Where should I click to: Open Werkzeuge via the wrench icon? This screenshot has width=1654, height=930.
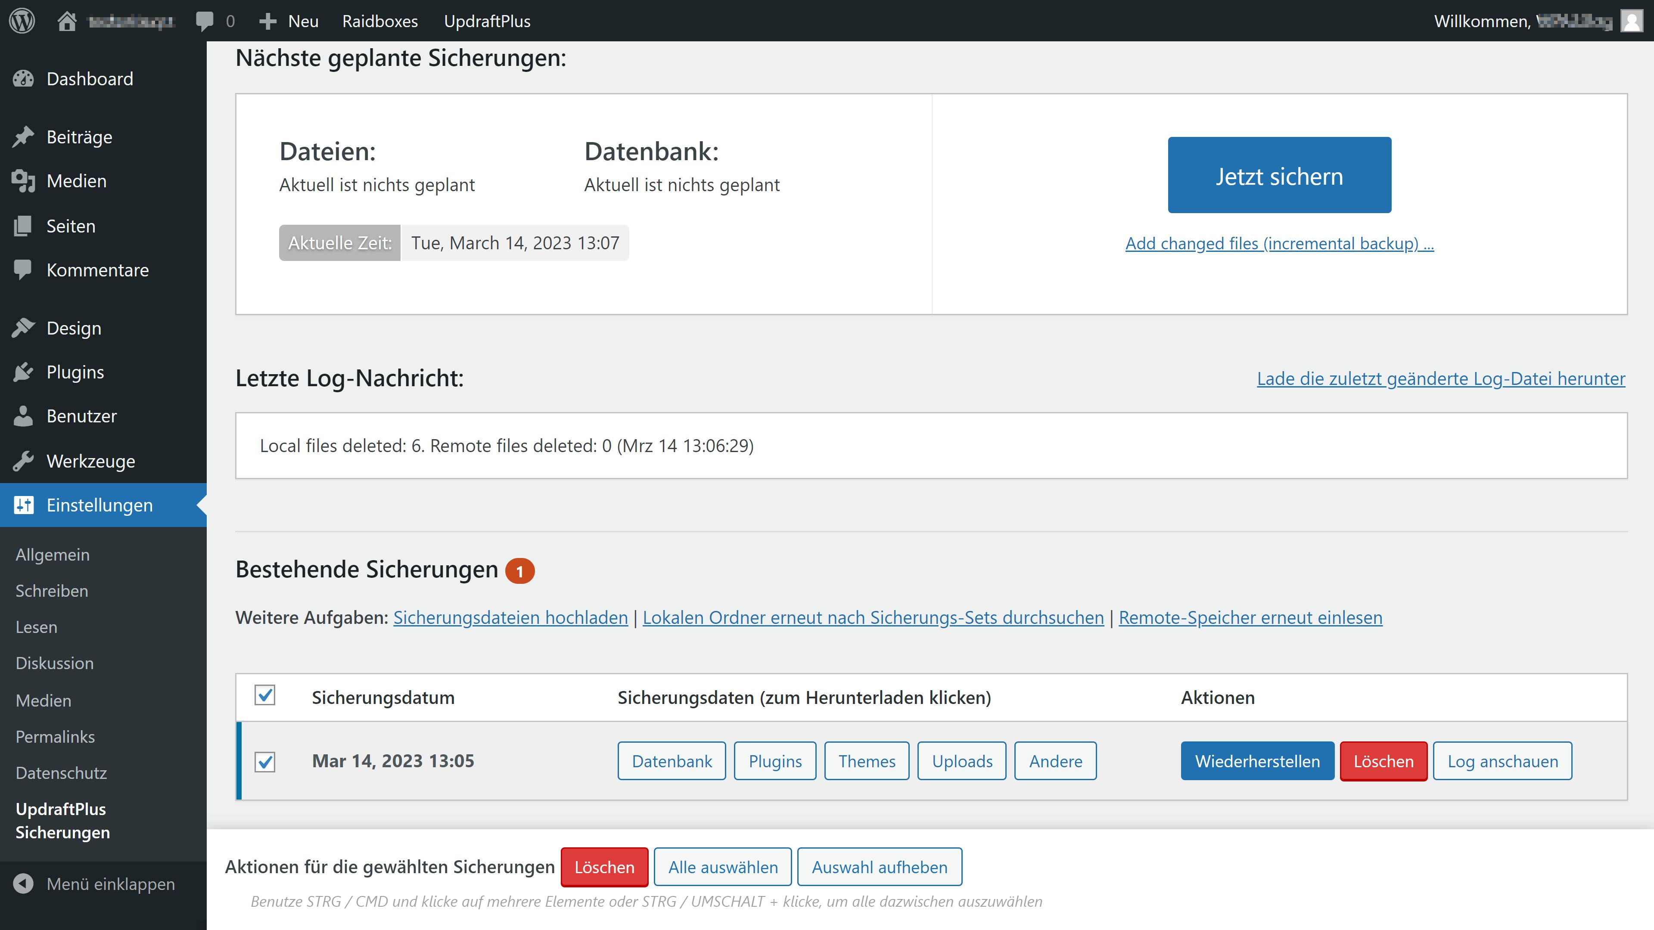(23, 461)
